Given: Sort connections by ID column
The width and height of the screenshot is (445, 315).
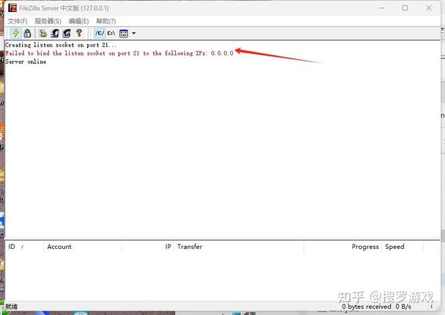Looking at the screenshot, I should (x=13, y=247).
